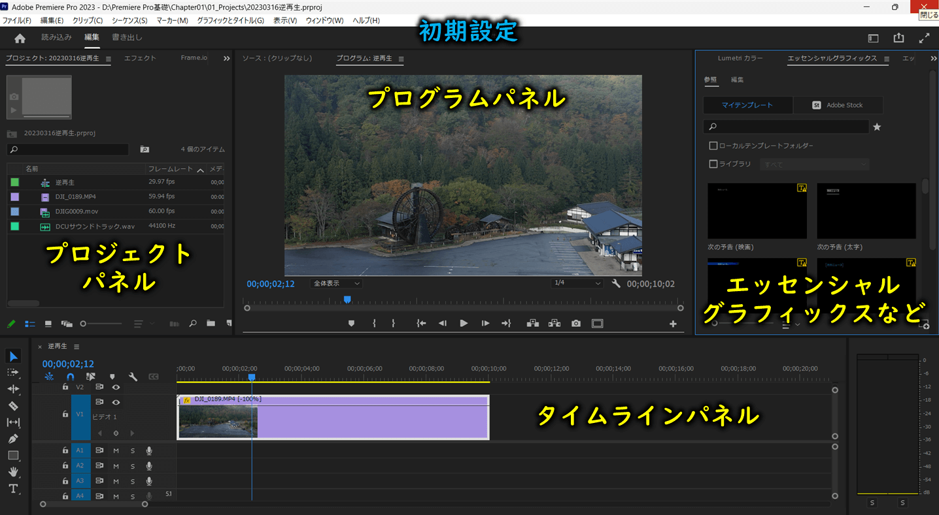Open Project panel menu icon
Image resolution: width=939 pixels, height=515 pixels.
[x=109, y=59]
